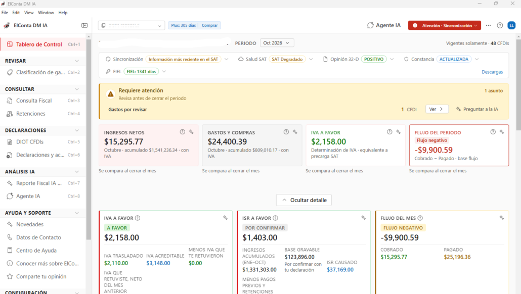
Task: Open Retenciones from the sidebar
Action: pyautogui.click(x=42, y=114)
